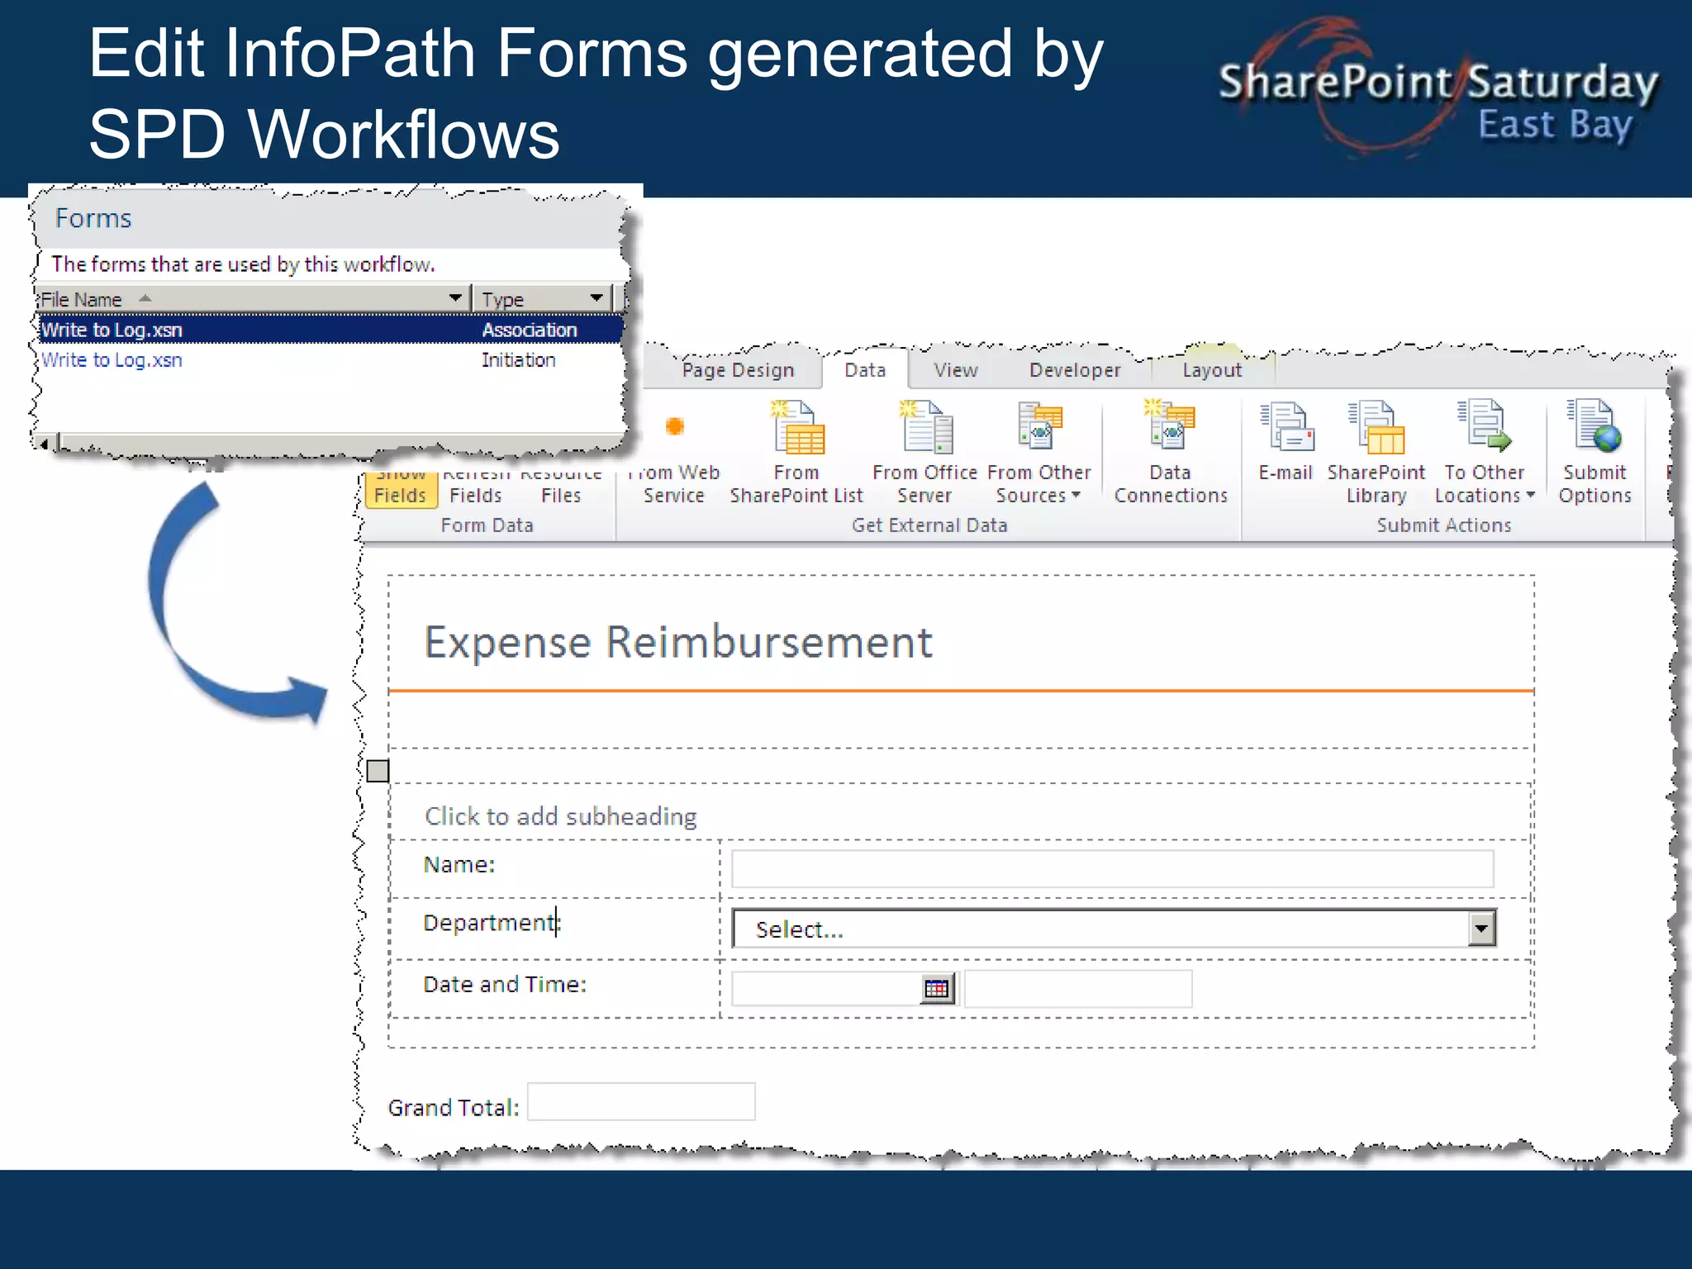Open Write to Log.xsn Initiation form
Image resolution: width=1692 pixels, height=1269 pixels.
click(112, 360)
